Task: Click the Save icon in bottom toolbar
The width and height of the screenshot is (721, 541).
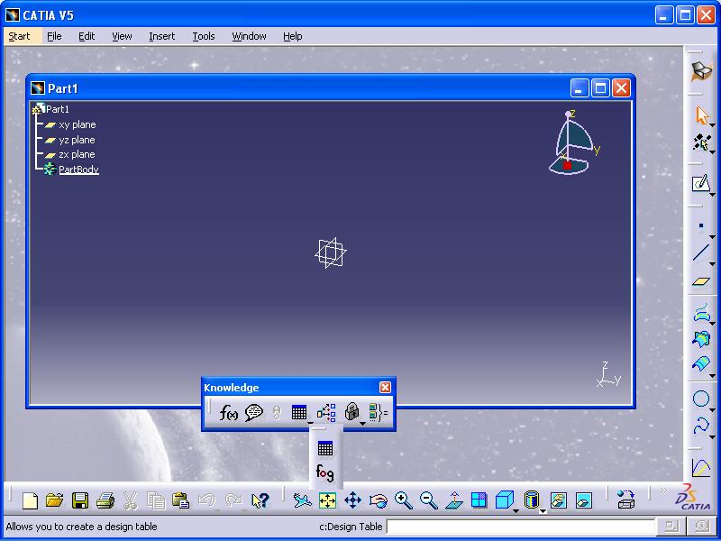Action: click(x=80, y=500)
